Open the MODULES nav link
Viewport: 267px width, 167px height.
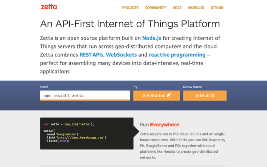[196, 8]
